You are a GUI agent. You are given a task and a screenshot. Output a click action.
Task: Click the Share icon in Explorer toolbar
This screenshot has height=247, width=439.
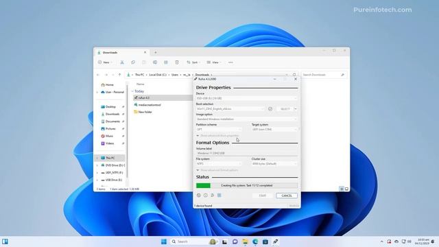pyautogui.click(x=166, y=62)
